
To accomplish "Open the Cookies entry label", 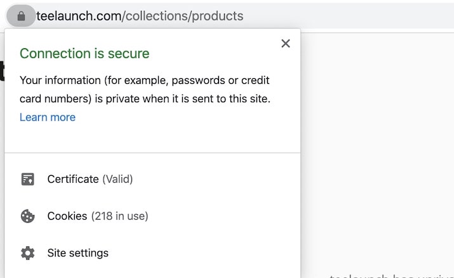I will click(x=67, y=216).
